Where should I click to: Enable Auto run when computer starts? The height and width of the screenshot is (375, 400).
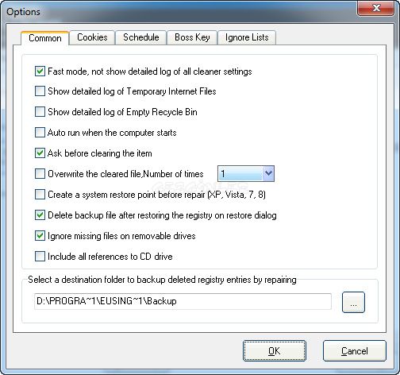point(40,132)
